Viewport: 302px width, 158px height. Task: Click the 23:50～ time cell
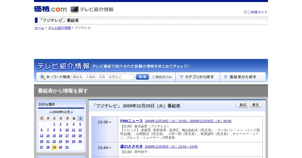coord(105,129)
